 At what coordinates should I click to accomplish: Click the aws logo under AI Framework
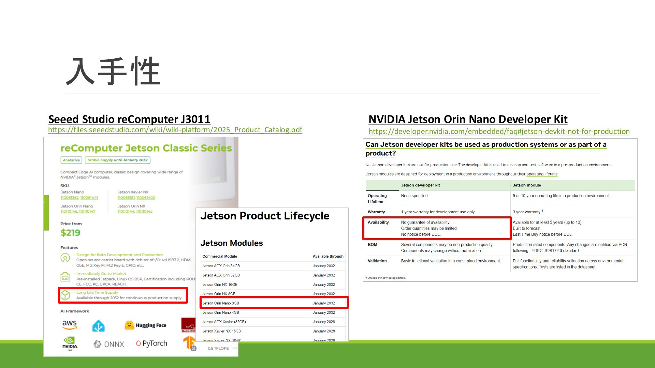[x=70, y=325]
